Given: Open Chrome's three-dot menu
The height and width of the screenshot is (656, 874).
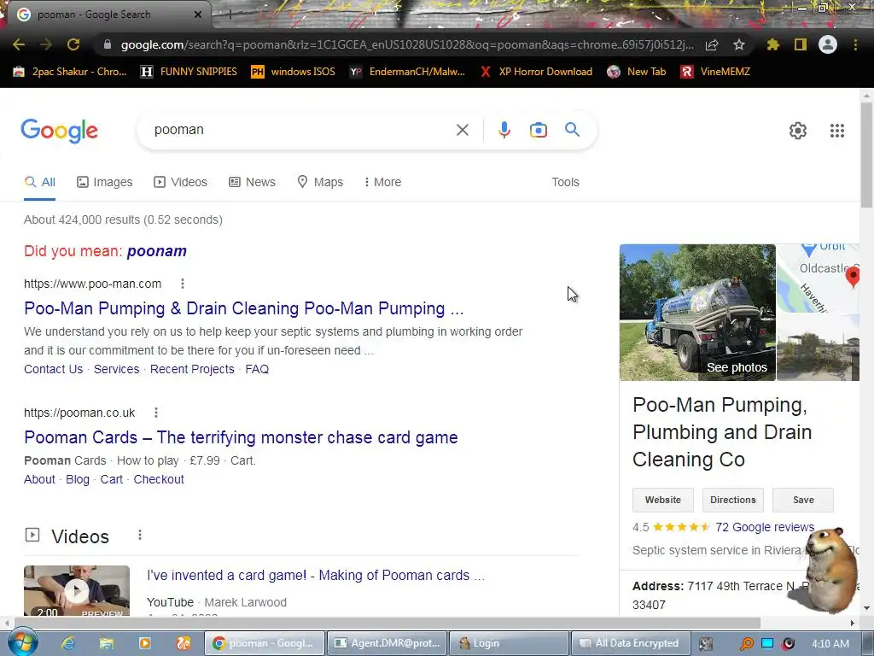Looking at the screenshot, I should point(855,44).
